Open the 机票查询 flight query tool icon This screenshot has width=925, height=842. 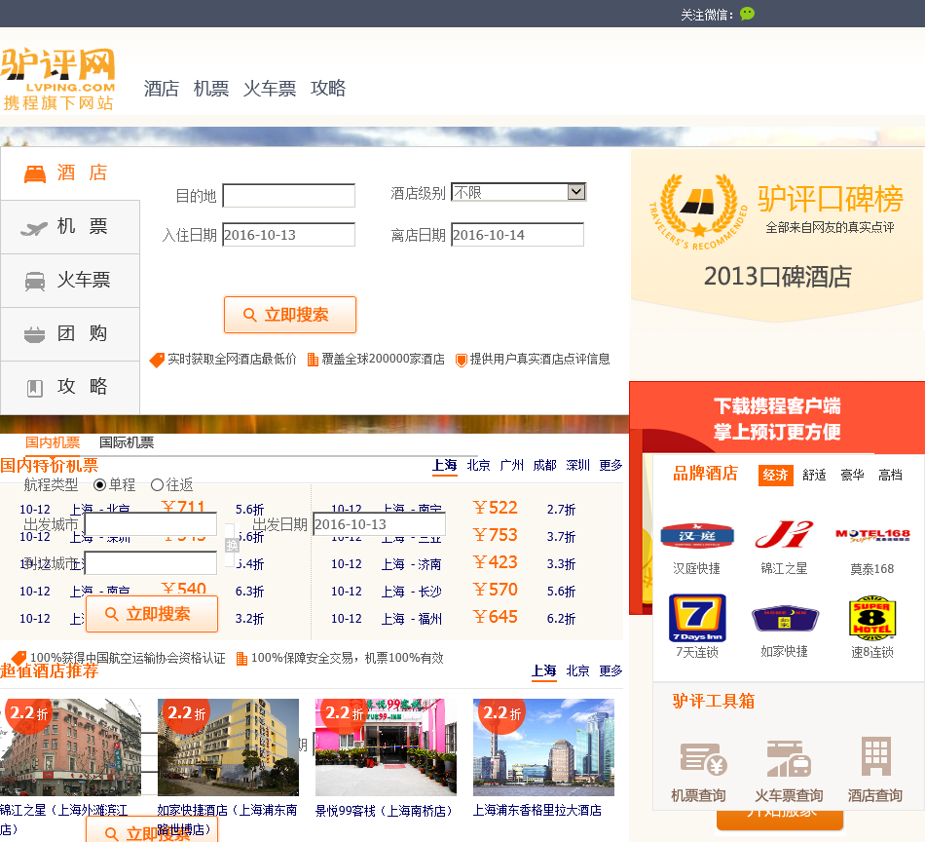click(x=703, y=759)
